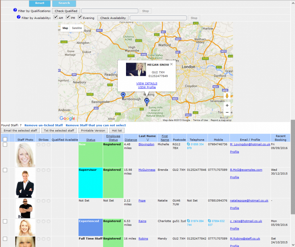The height and width of the screenshot is (247, 295).
Task: Open Profile link for Charlotte Rains
Action: [234, 228]
